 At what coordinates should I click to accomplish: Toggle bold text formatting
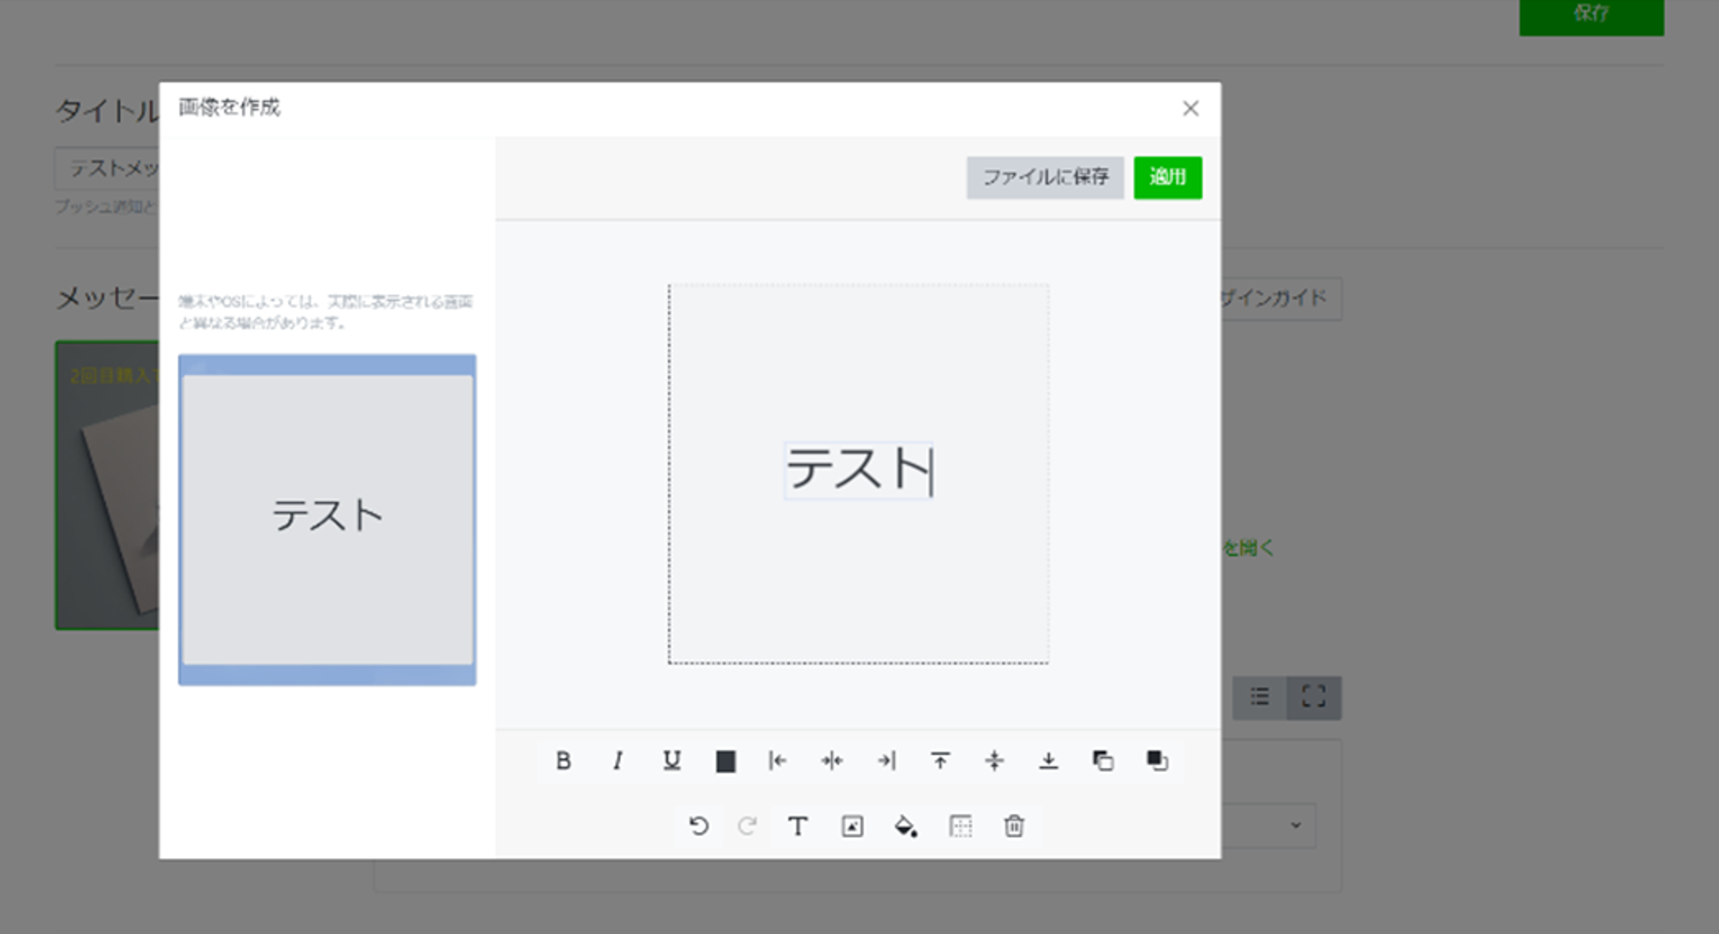point(563,760)
